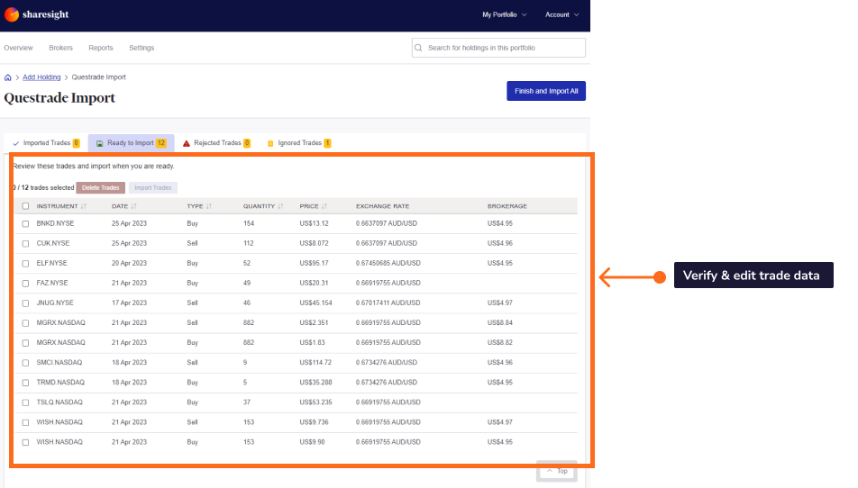Viewport: 858px width, 488px height.
Task: Click the home breadcrumb icon
Action: 7,77
